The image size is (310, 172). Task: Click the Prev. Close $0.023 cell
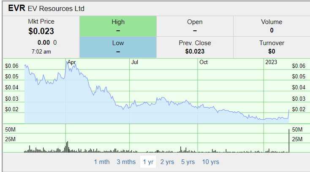coord(195,47)
